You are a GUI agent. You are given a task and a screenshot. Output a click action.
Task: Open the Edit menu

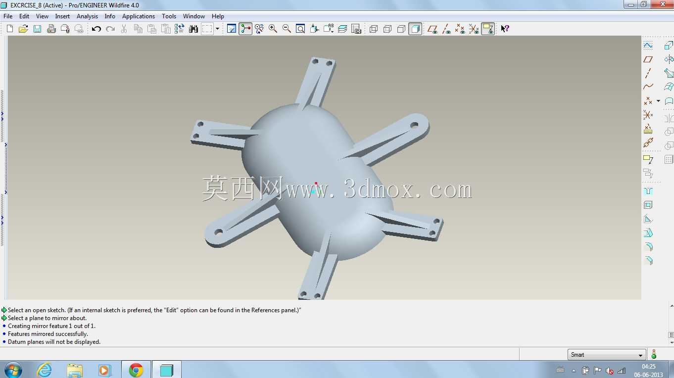24,16
